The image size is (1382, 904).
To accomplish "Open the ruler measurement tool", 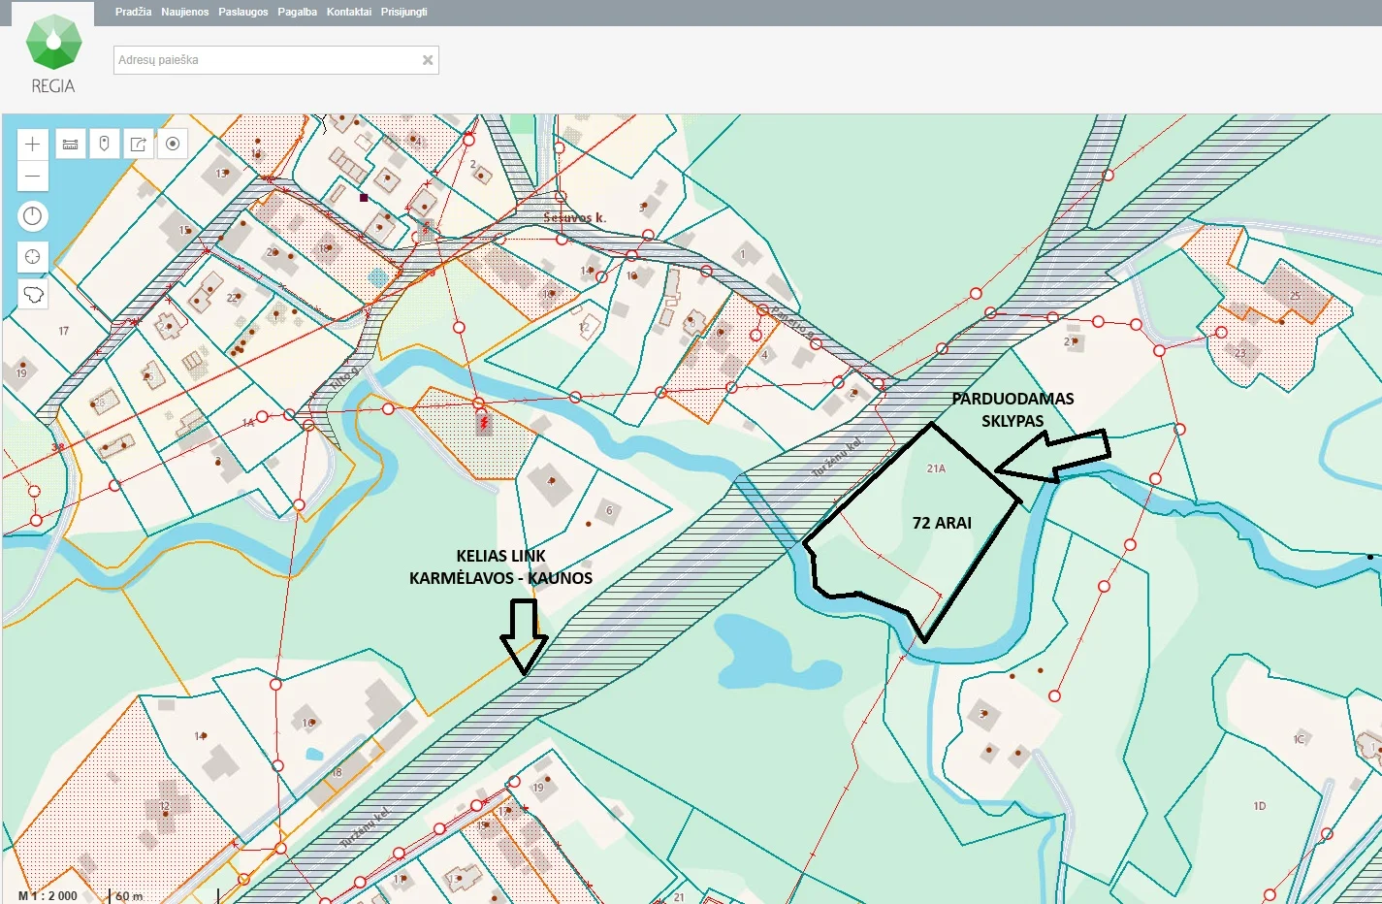I will 70,144.
